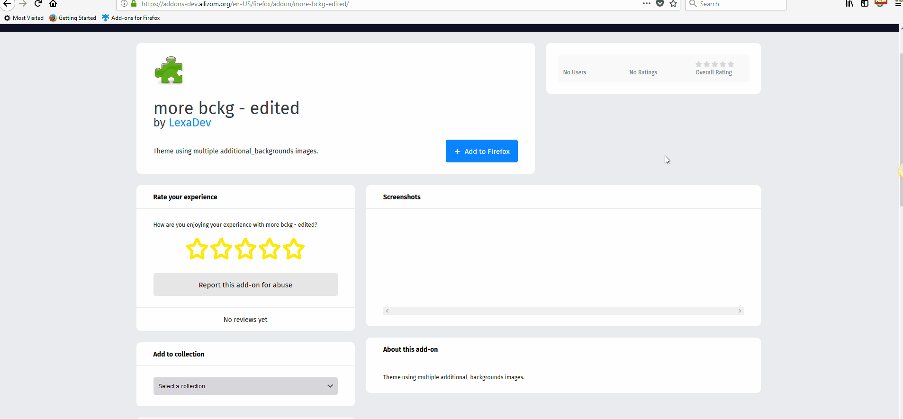Bookmark this page with the star icon

tap(673, 4)
